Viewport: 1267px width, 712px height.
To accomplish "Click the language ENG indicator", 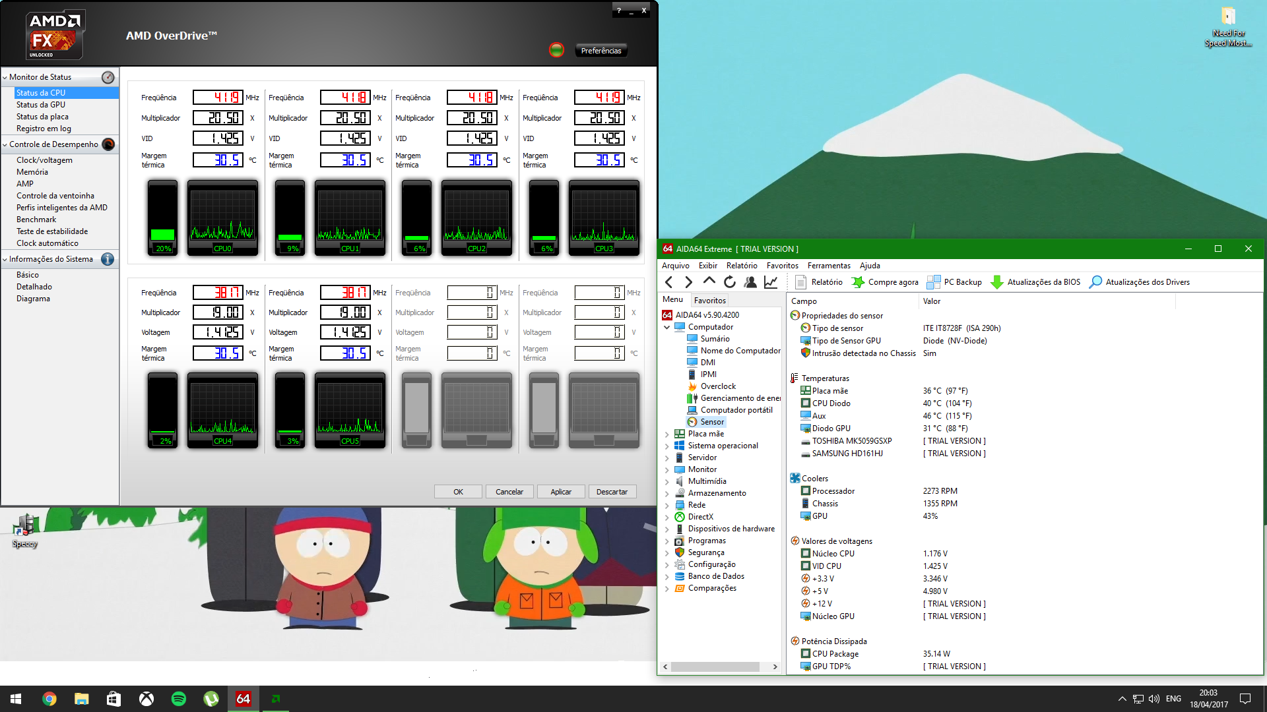I will coord(1173,699).
